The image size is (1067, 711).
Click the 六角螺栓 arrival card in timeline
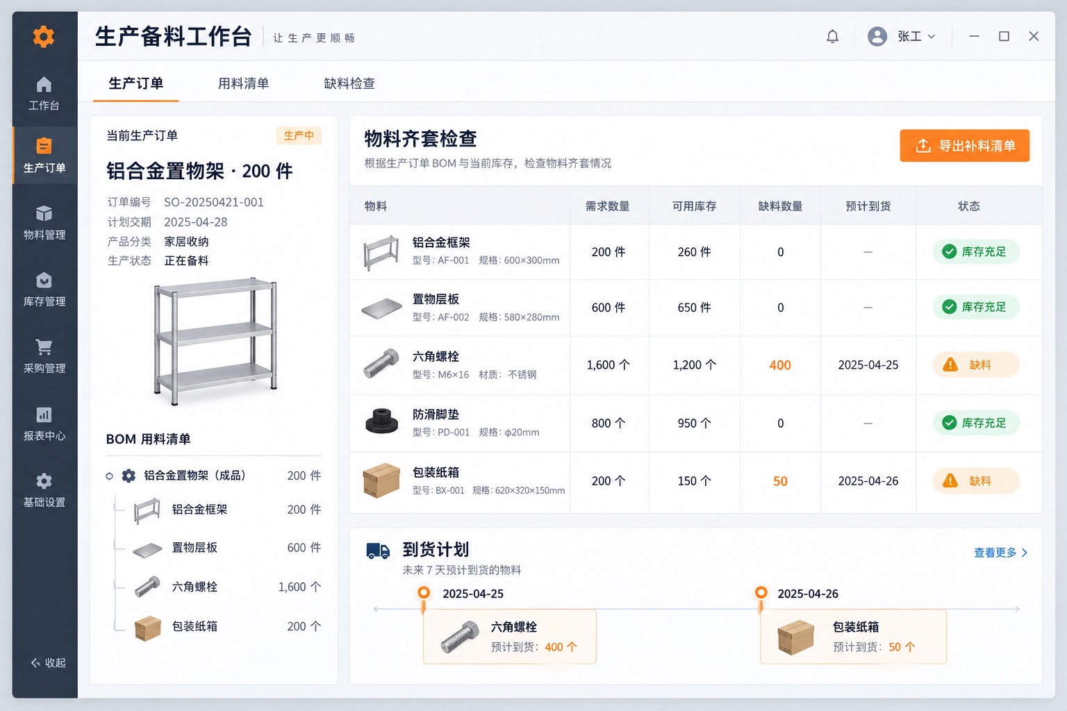click(510, 637)
